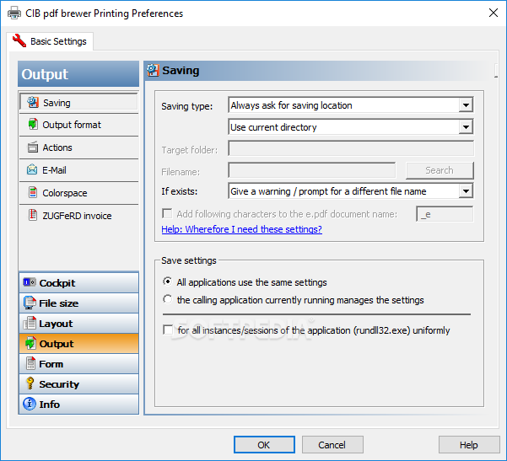
Task: Enable 'for all instances/sessions' checkbox
Action: point(168,330)
